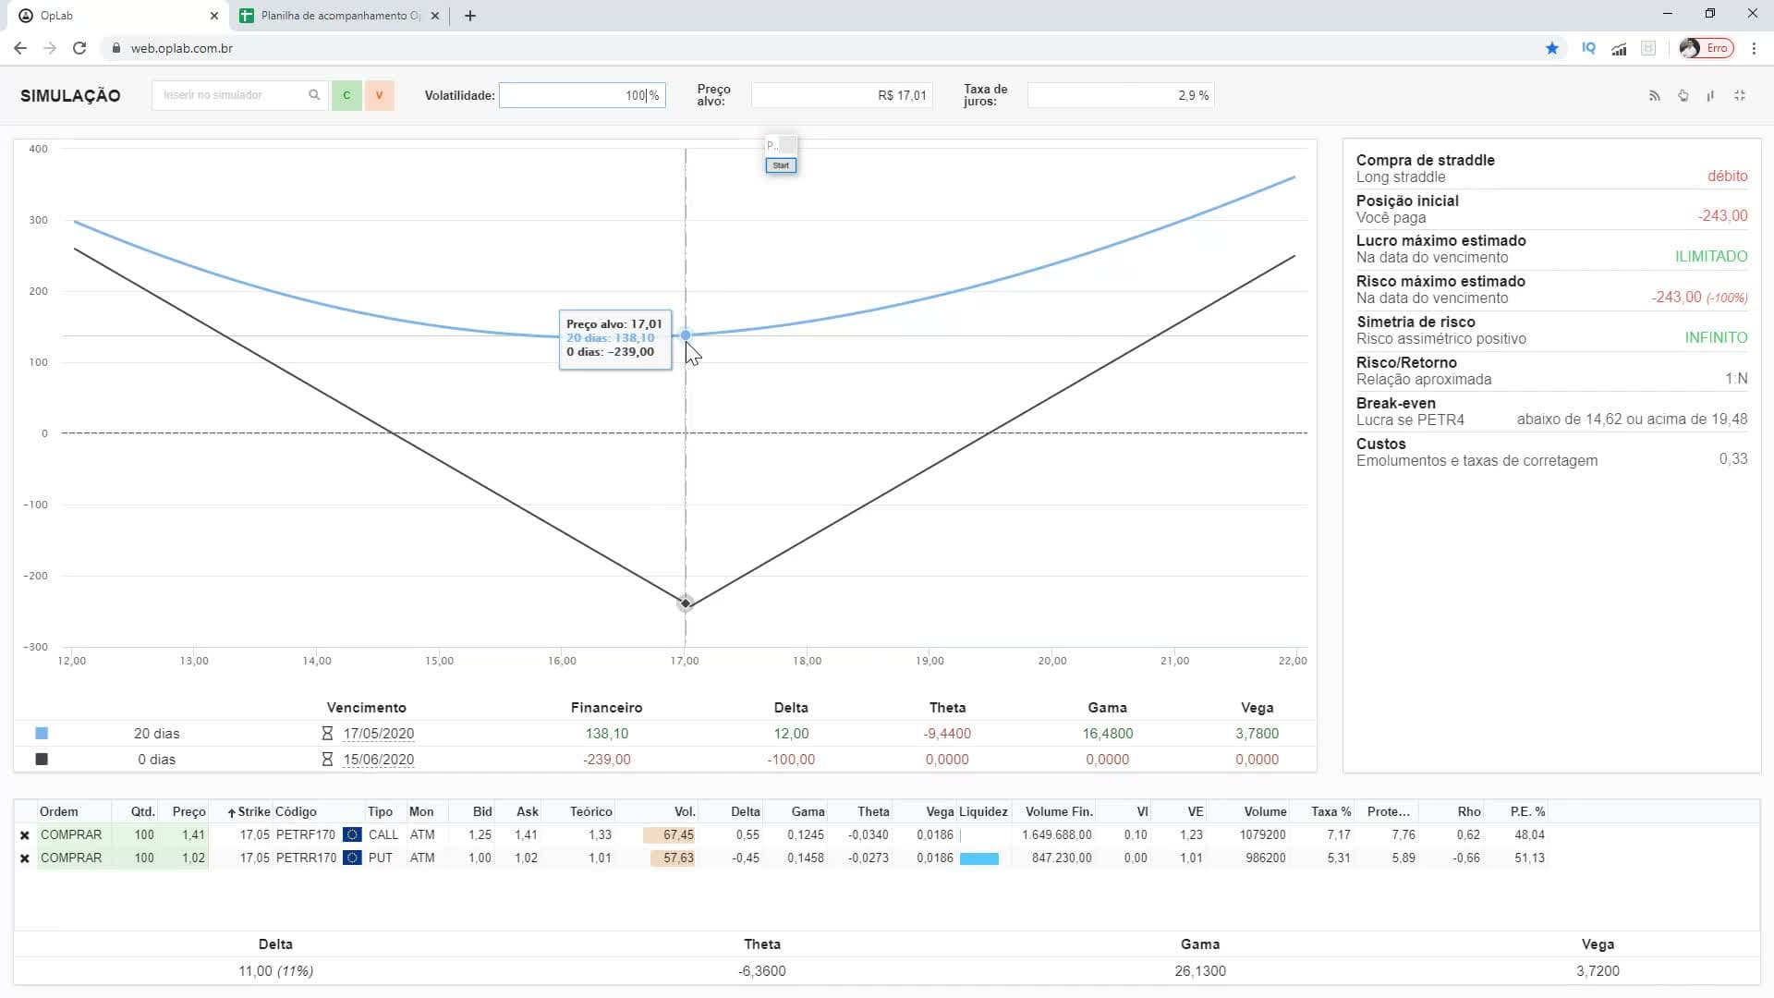
Task: Open the 17/05/2020 expiry date picker
Action: click(x=379, y=734)
